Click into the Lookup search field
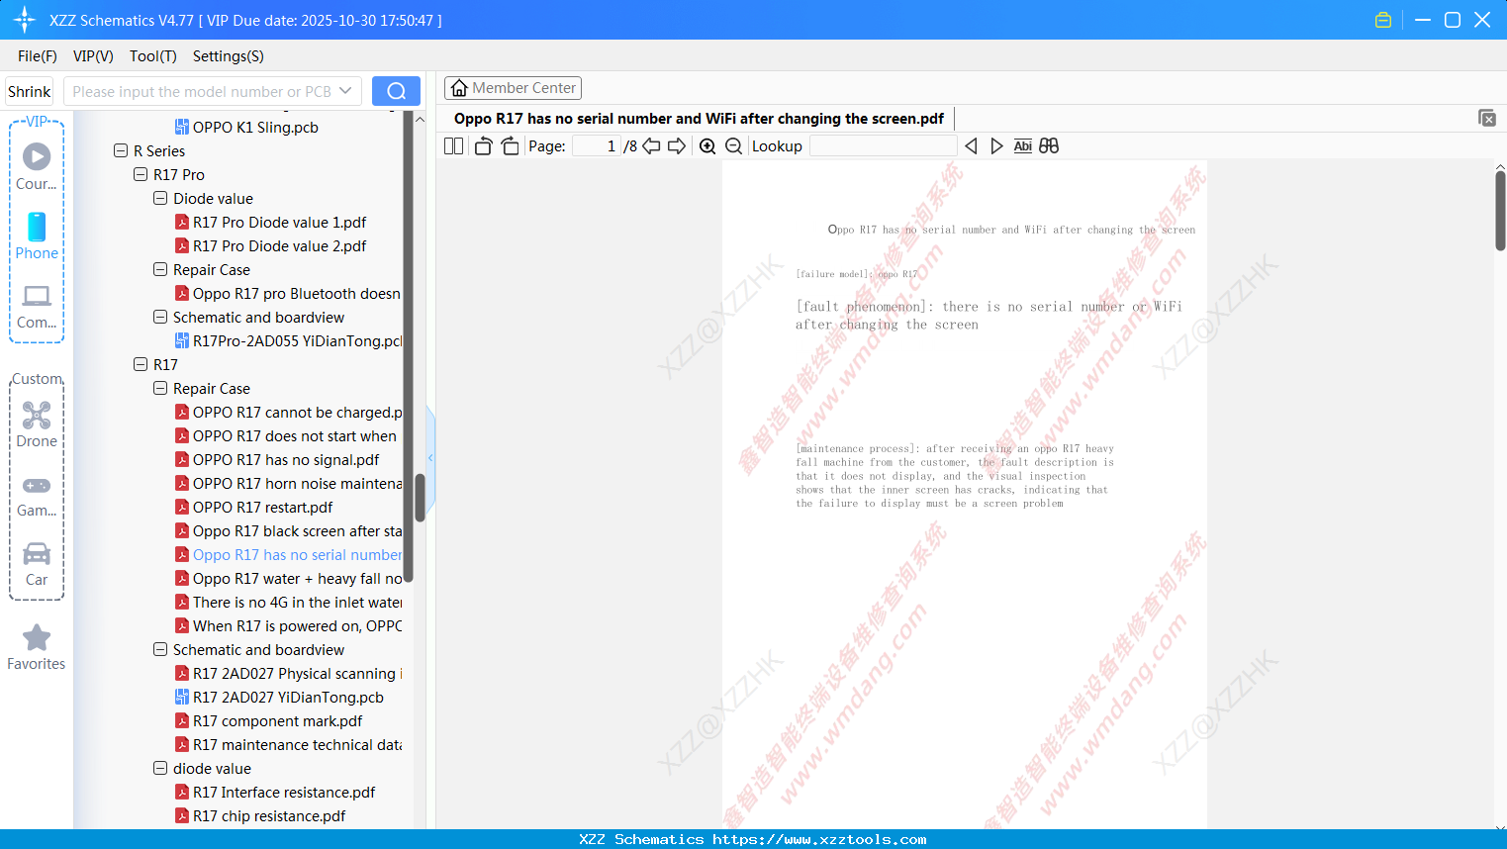This screenshot has width=1507, height=849. (x=883, y=146)
